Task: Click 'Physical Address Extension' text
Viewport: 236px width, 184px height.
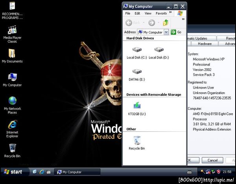Action: point(212,129)
